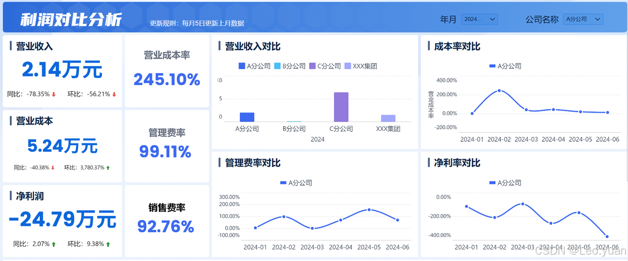Screen dimensions: 628x261
Task: Click the -24.79万元 net profit value
Action: pyautogui.click(x=62, y=219)
